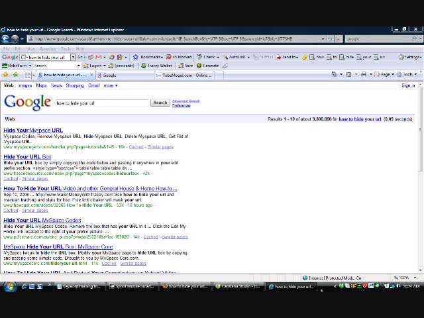
Task: Click RoboForm Save button
Action: [x=185, y=66]
